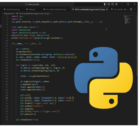Click 'sn = snAPI()' line
This screenshot has height=127, width=139.
(23, 49)
